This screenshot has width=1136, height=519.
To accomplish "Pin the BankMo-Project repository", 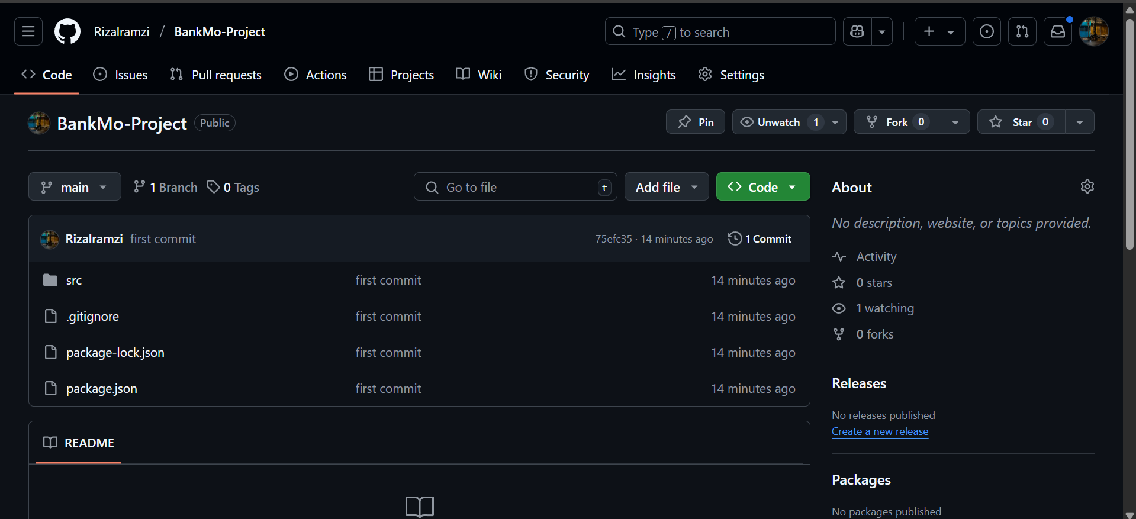I will (x=696, y=122).
